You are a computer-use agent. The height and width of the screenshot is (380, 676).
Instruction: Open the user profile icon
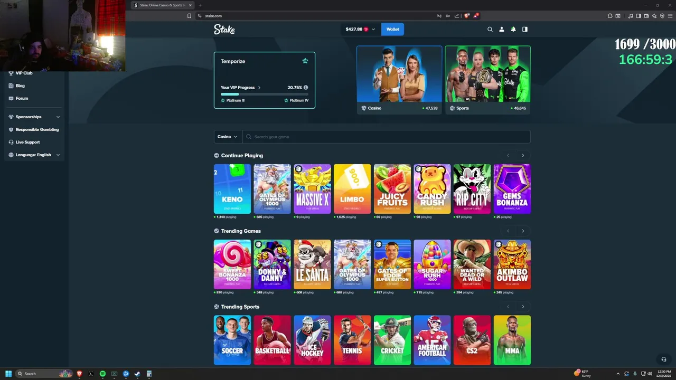point(502,30)
